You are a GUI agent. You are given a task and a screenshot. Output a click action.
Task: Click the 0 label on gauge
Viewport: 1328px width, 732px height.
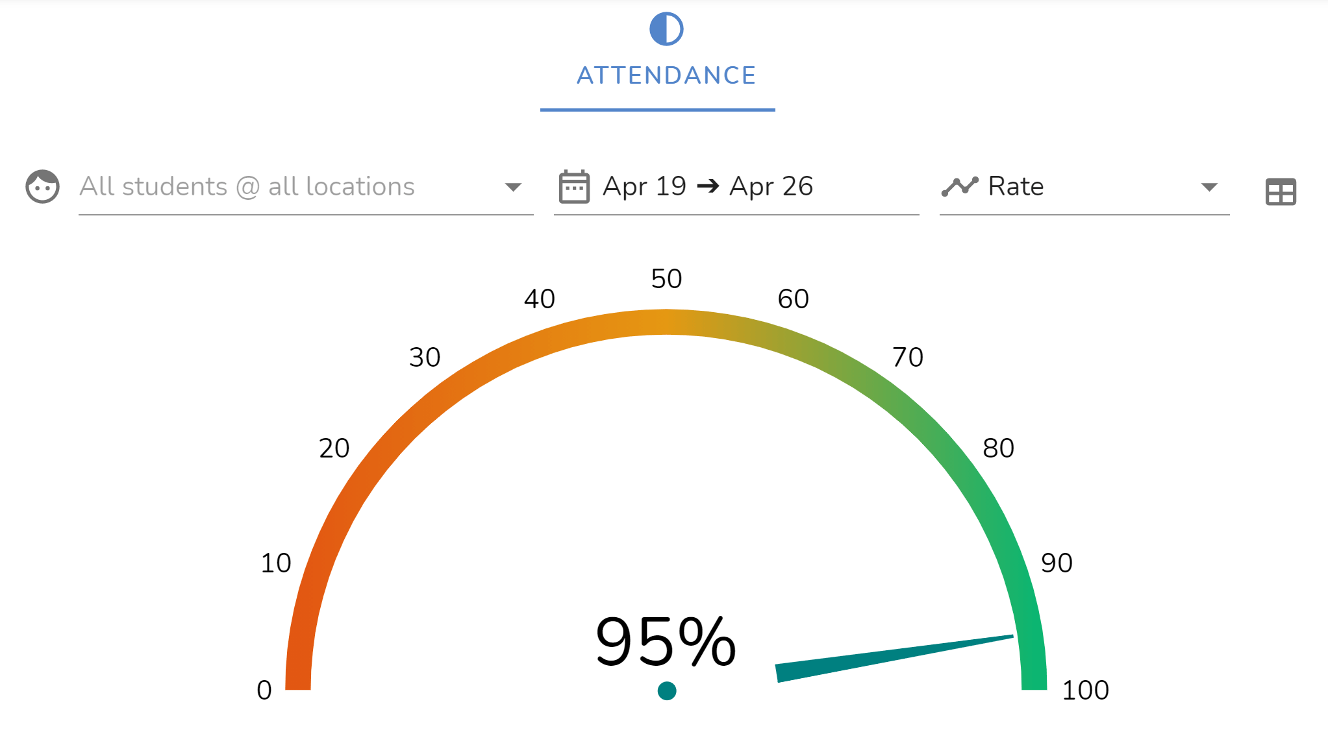click(x=264, y=690)
